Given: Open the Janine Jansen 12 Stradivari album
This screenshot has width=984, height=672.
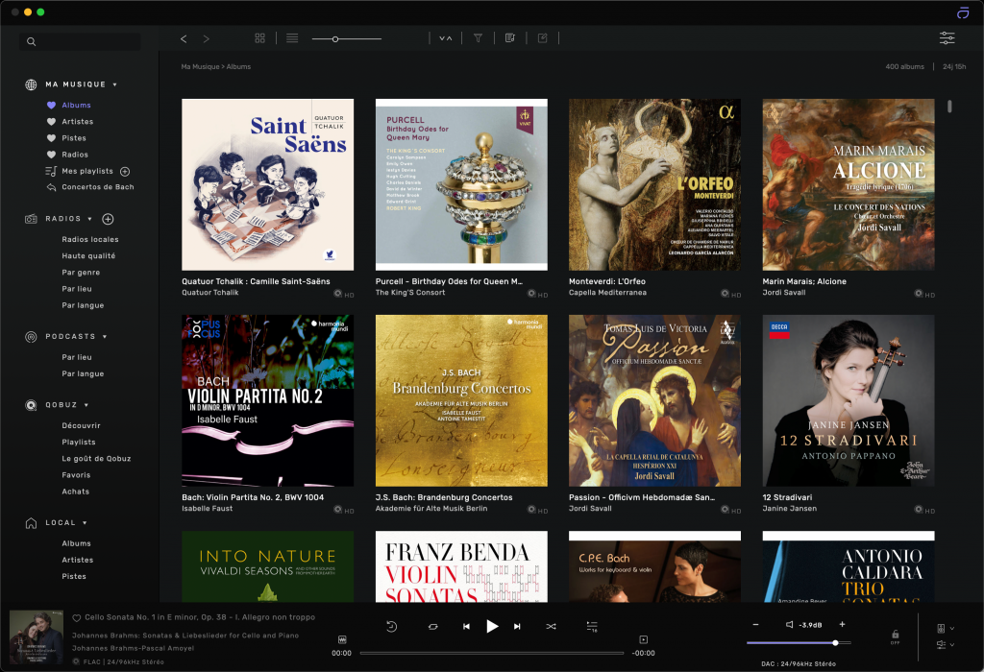Looking at the screenshot, I should 848,400.
